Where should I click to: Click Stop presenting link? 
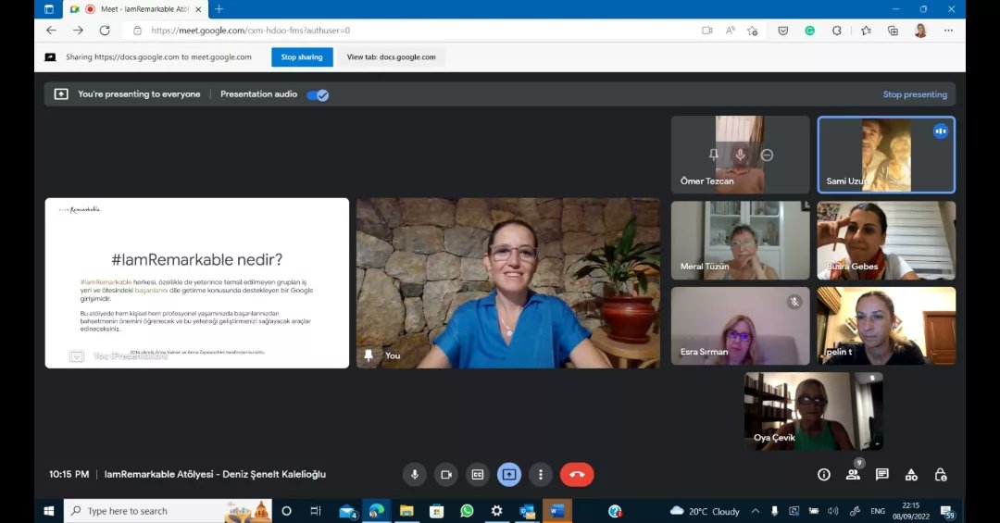tap(915, 94)
